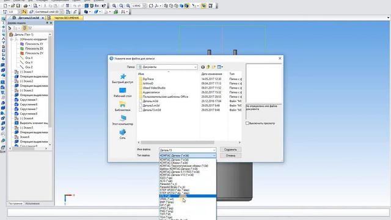Select the Плоскость ZX tree item
The image size is (391, 220).
pos(32,48)
